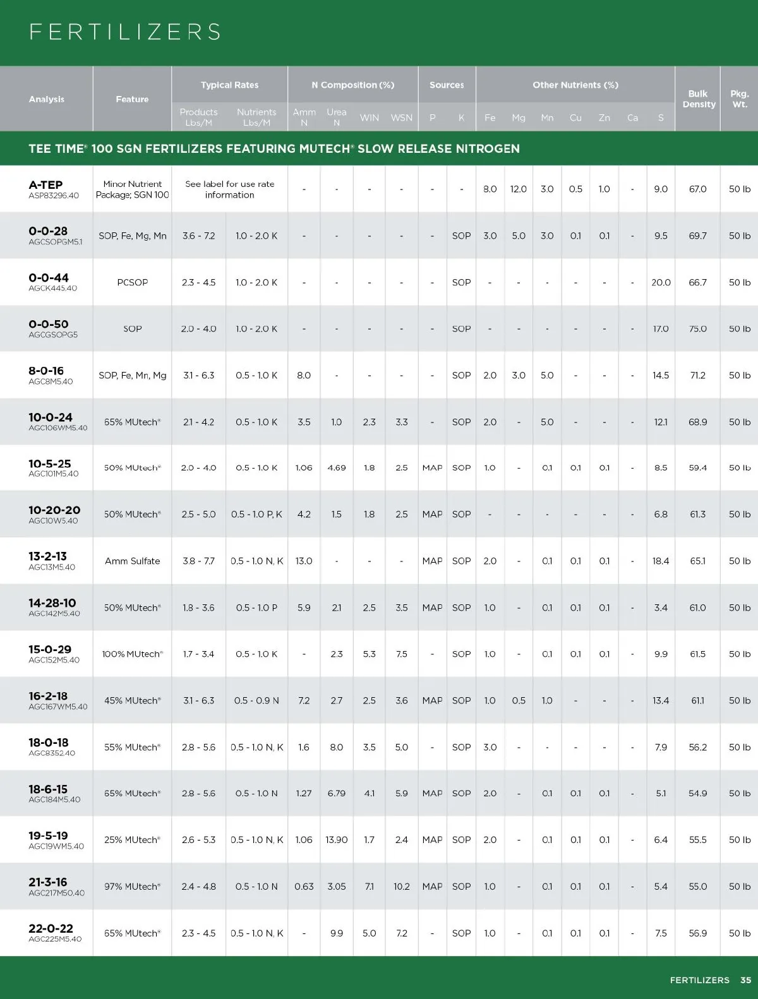Click the 10-20-20 analysis entry

(x=54, y=510)
